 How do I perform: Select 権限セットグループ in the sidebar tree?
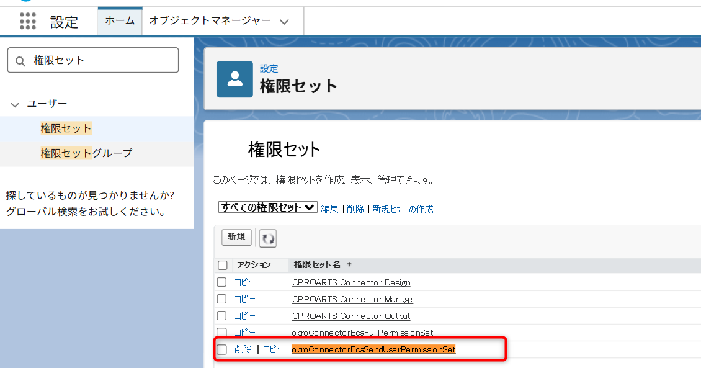point(86,153)
